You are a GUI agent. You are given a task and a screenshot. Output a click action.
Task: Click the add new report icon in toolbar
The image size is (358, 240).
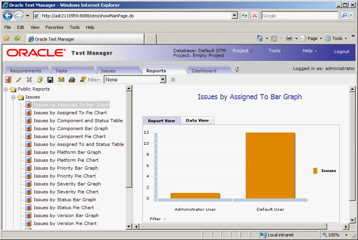pos(8,79)
